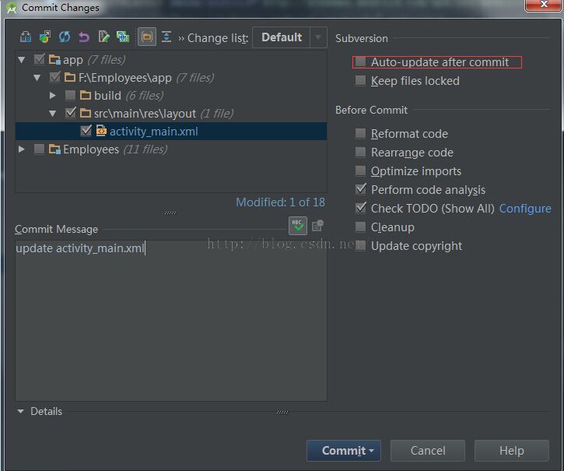Uncheck the src\main\res\layout folder checkbox
Screen dimensions: 564x471
(x=71, y=113)
